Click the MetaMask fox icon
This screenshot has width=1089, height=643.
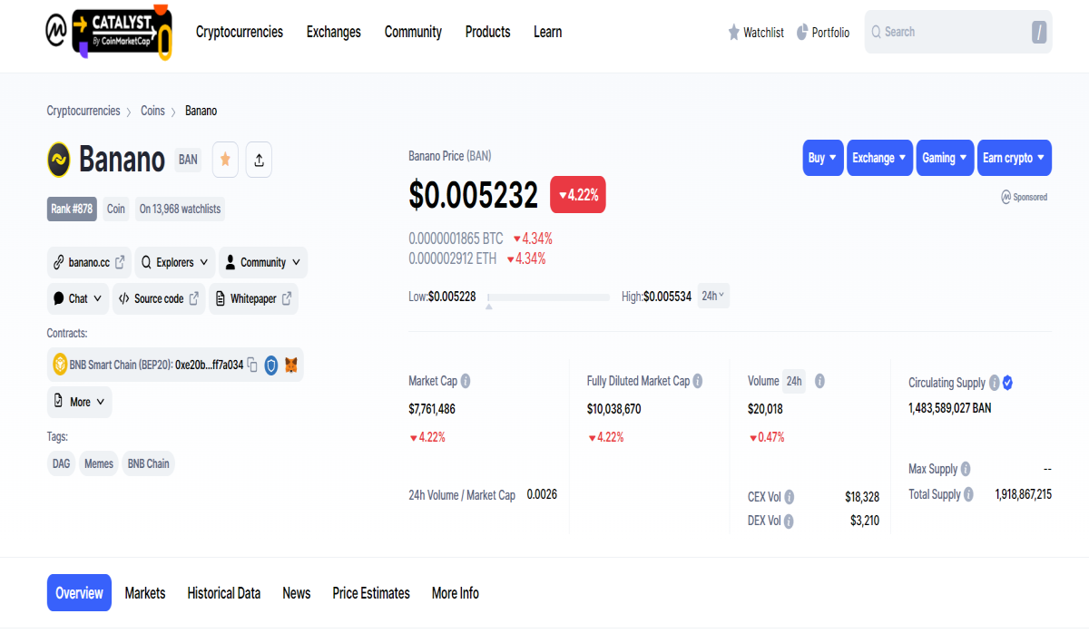(291, 365)
